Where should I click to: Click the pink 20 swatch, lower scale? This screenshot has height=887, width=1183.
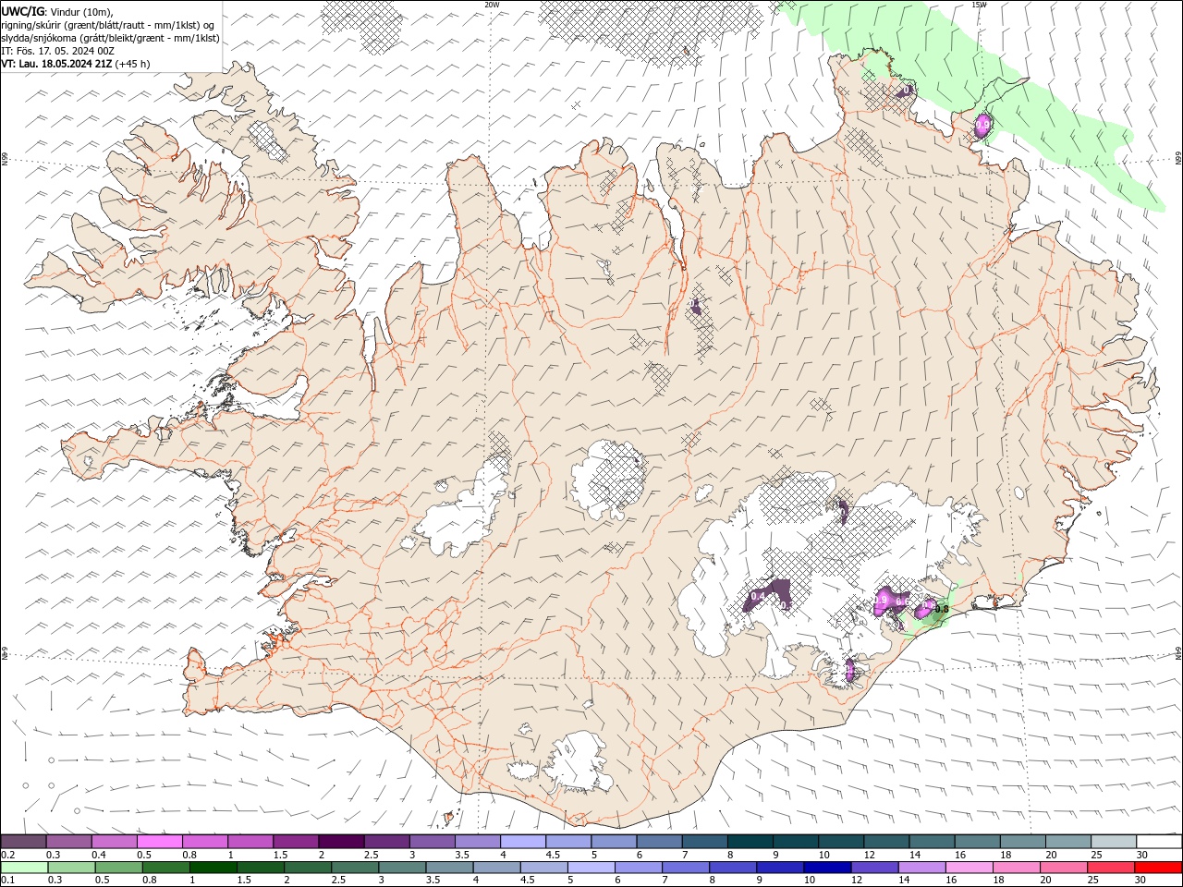pyautogui.click(x=1063, y=868)
